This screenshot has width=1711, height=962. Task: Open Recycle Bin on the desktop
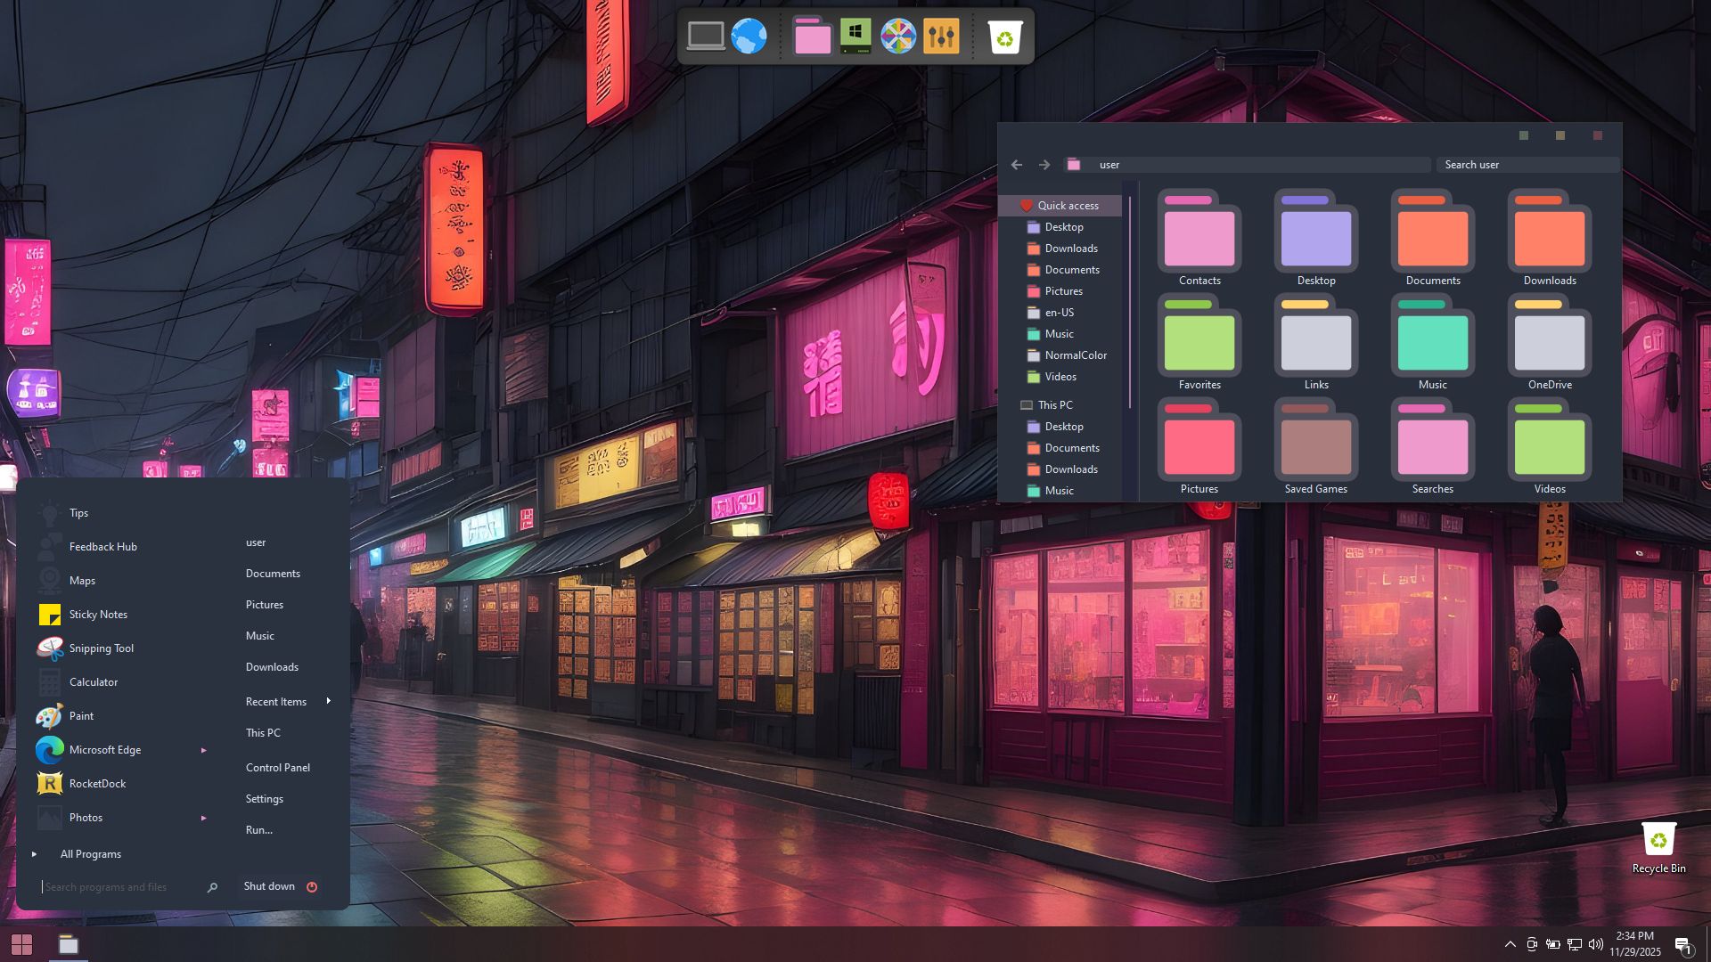(1658, 847)
